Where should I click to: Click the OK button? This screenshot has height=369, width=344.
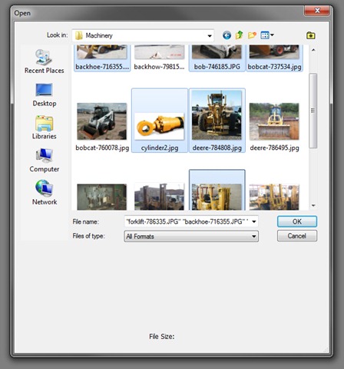[297, 221]
